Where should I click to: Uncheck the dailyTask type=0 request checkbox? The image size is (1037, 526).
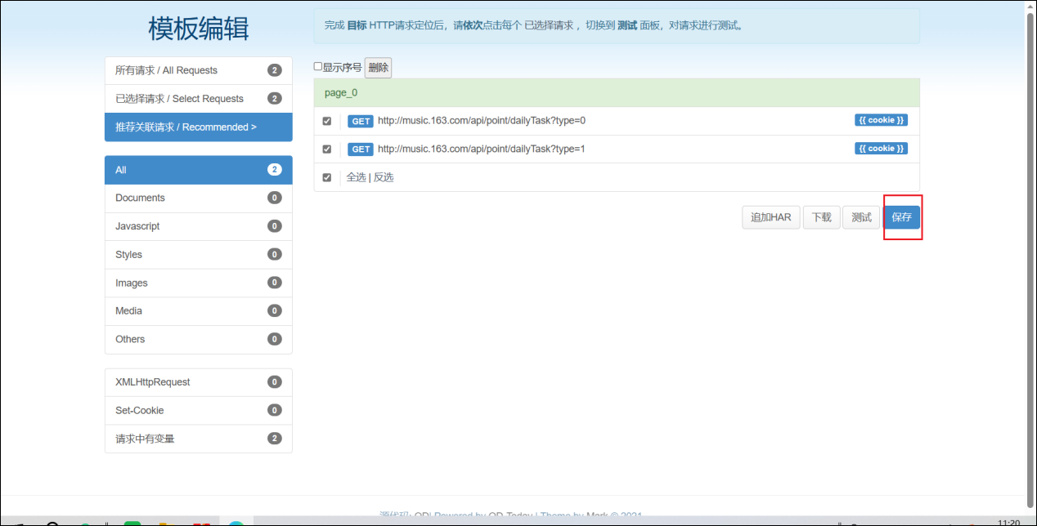click(x=327, y=121)
